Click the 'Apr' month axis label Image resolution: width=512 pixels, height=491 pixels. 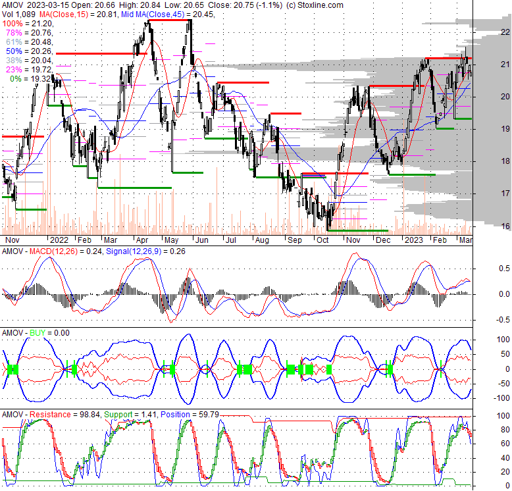click(x=142, y=240)
